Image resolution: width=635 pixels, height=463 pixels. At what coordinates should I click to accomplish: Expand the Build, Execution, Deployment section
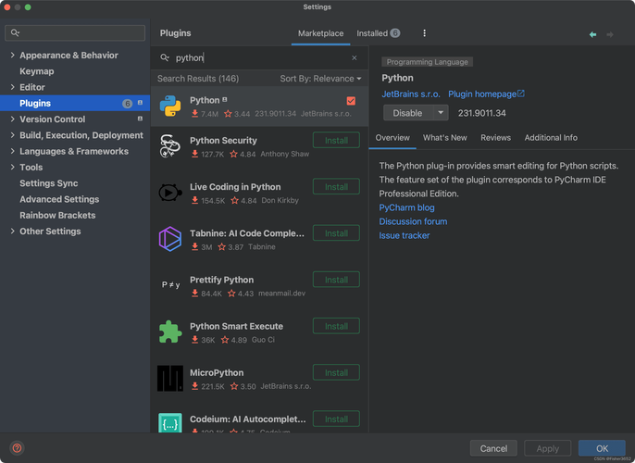pyautogui.click(x=12, y=135)
